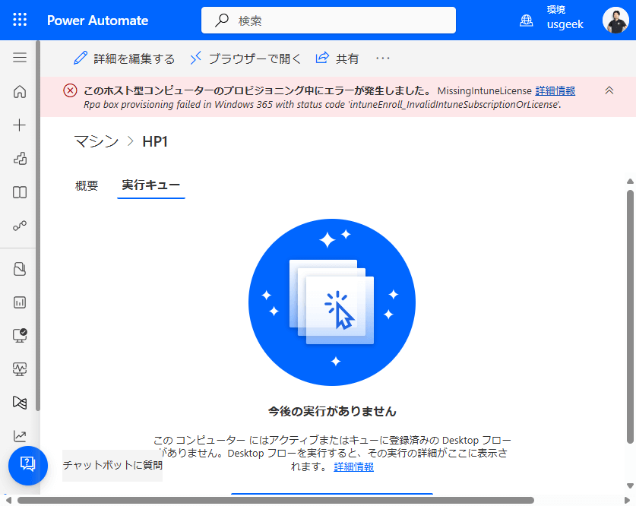Click the horizontal scrollbar left arrow
This screenshot has width=636, height=506.
click(x=8, y=501)
